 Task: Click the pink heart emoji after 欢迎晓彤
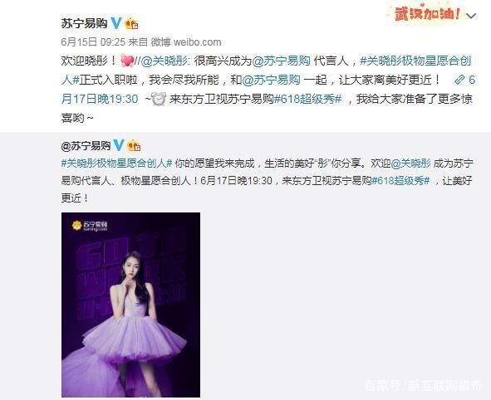pos(127,61)
